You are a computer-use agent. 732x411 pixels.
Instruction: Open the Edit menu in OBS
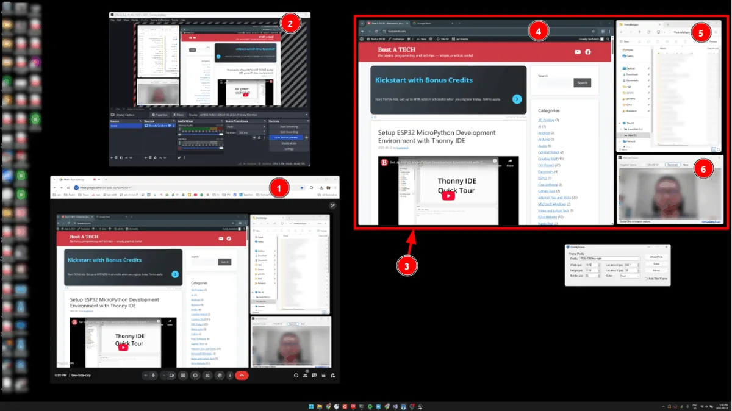coord(119,20)
